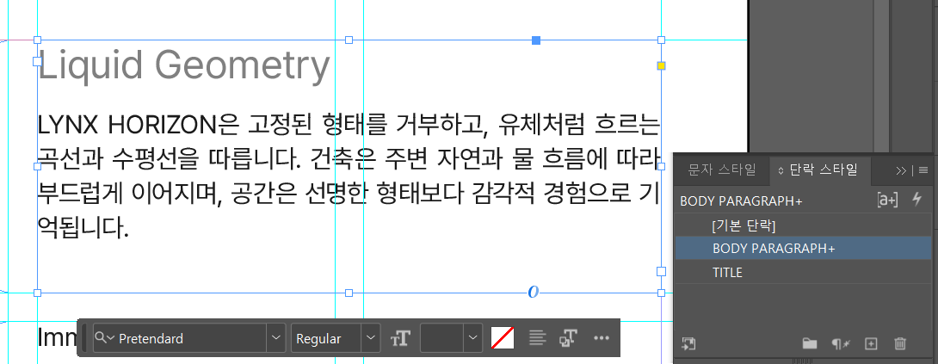938x364 pixels.
Task: Select the 단락 스타일 tab
Action: coord(824,170)
